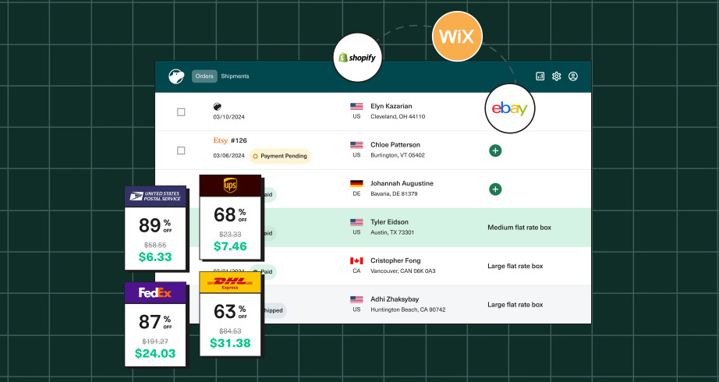Select customer name Cristopher Fong
The width and height of the screenshot is (719, 382).
(395, 260)
